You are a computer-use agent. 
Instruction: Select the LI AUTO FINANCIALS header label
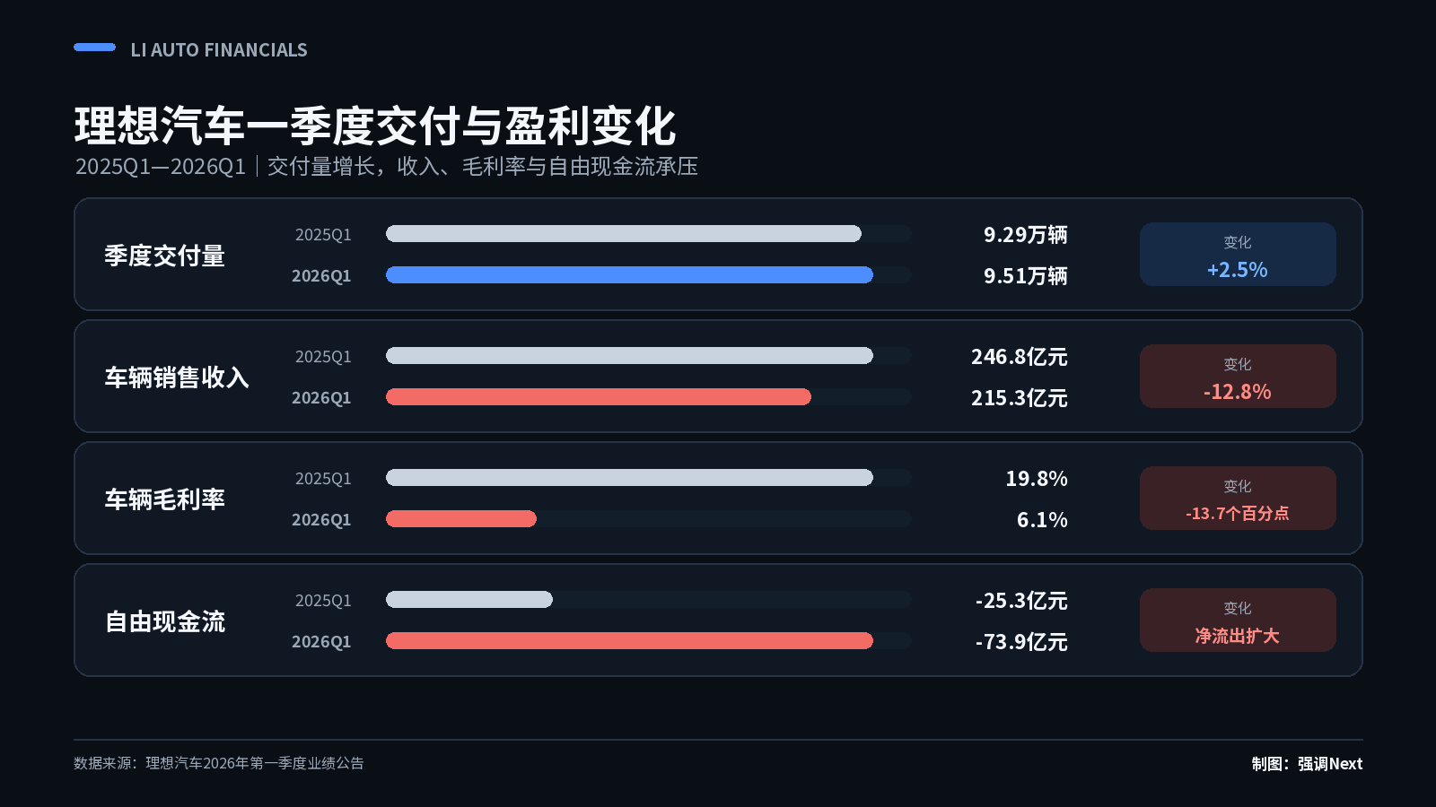click(x=219, y=50)
